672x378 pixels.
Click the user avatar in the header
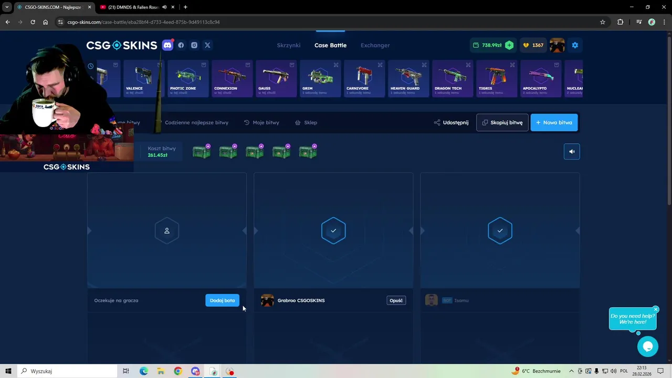tap(557, 45)
